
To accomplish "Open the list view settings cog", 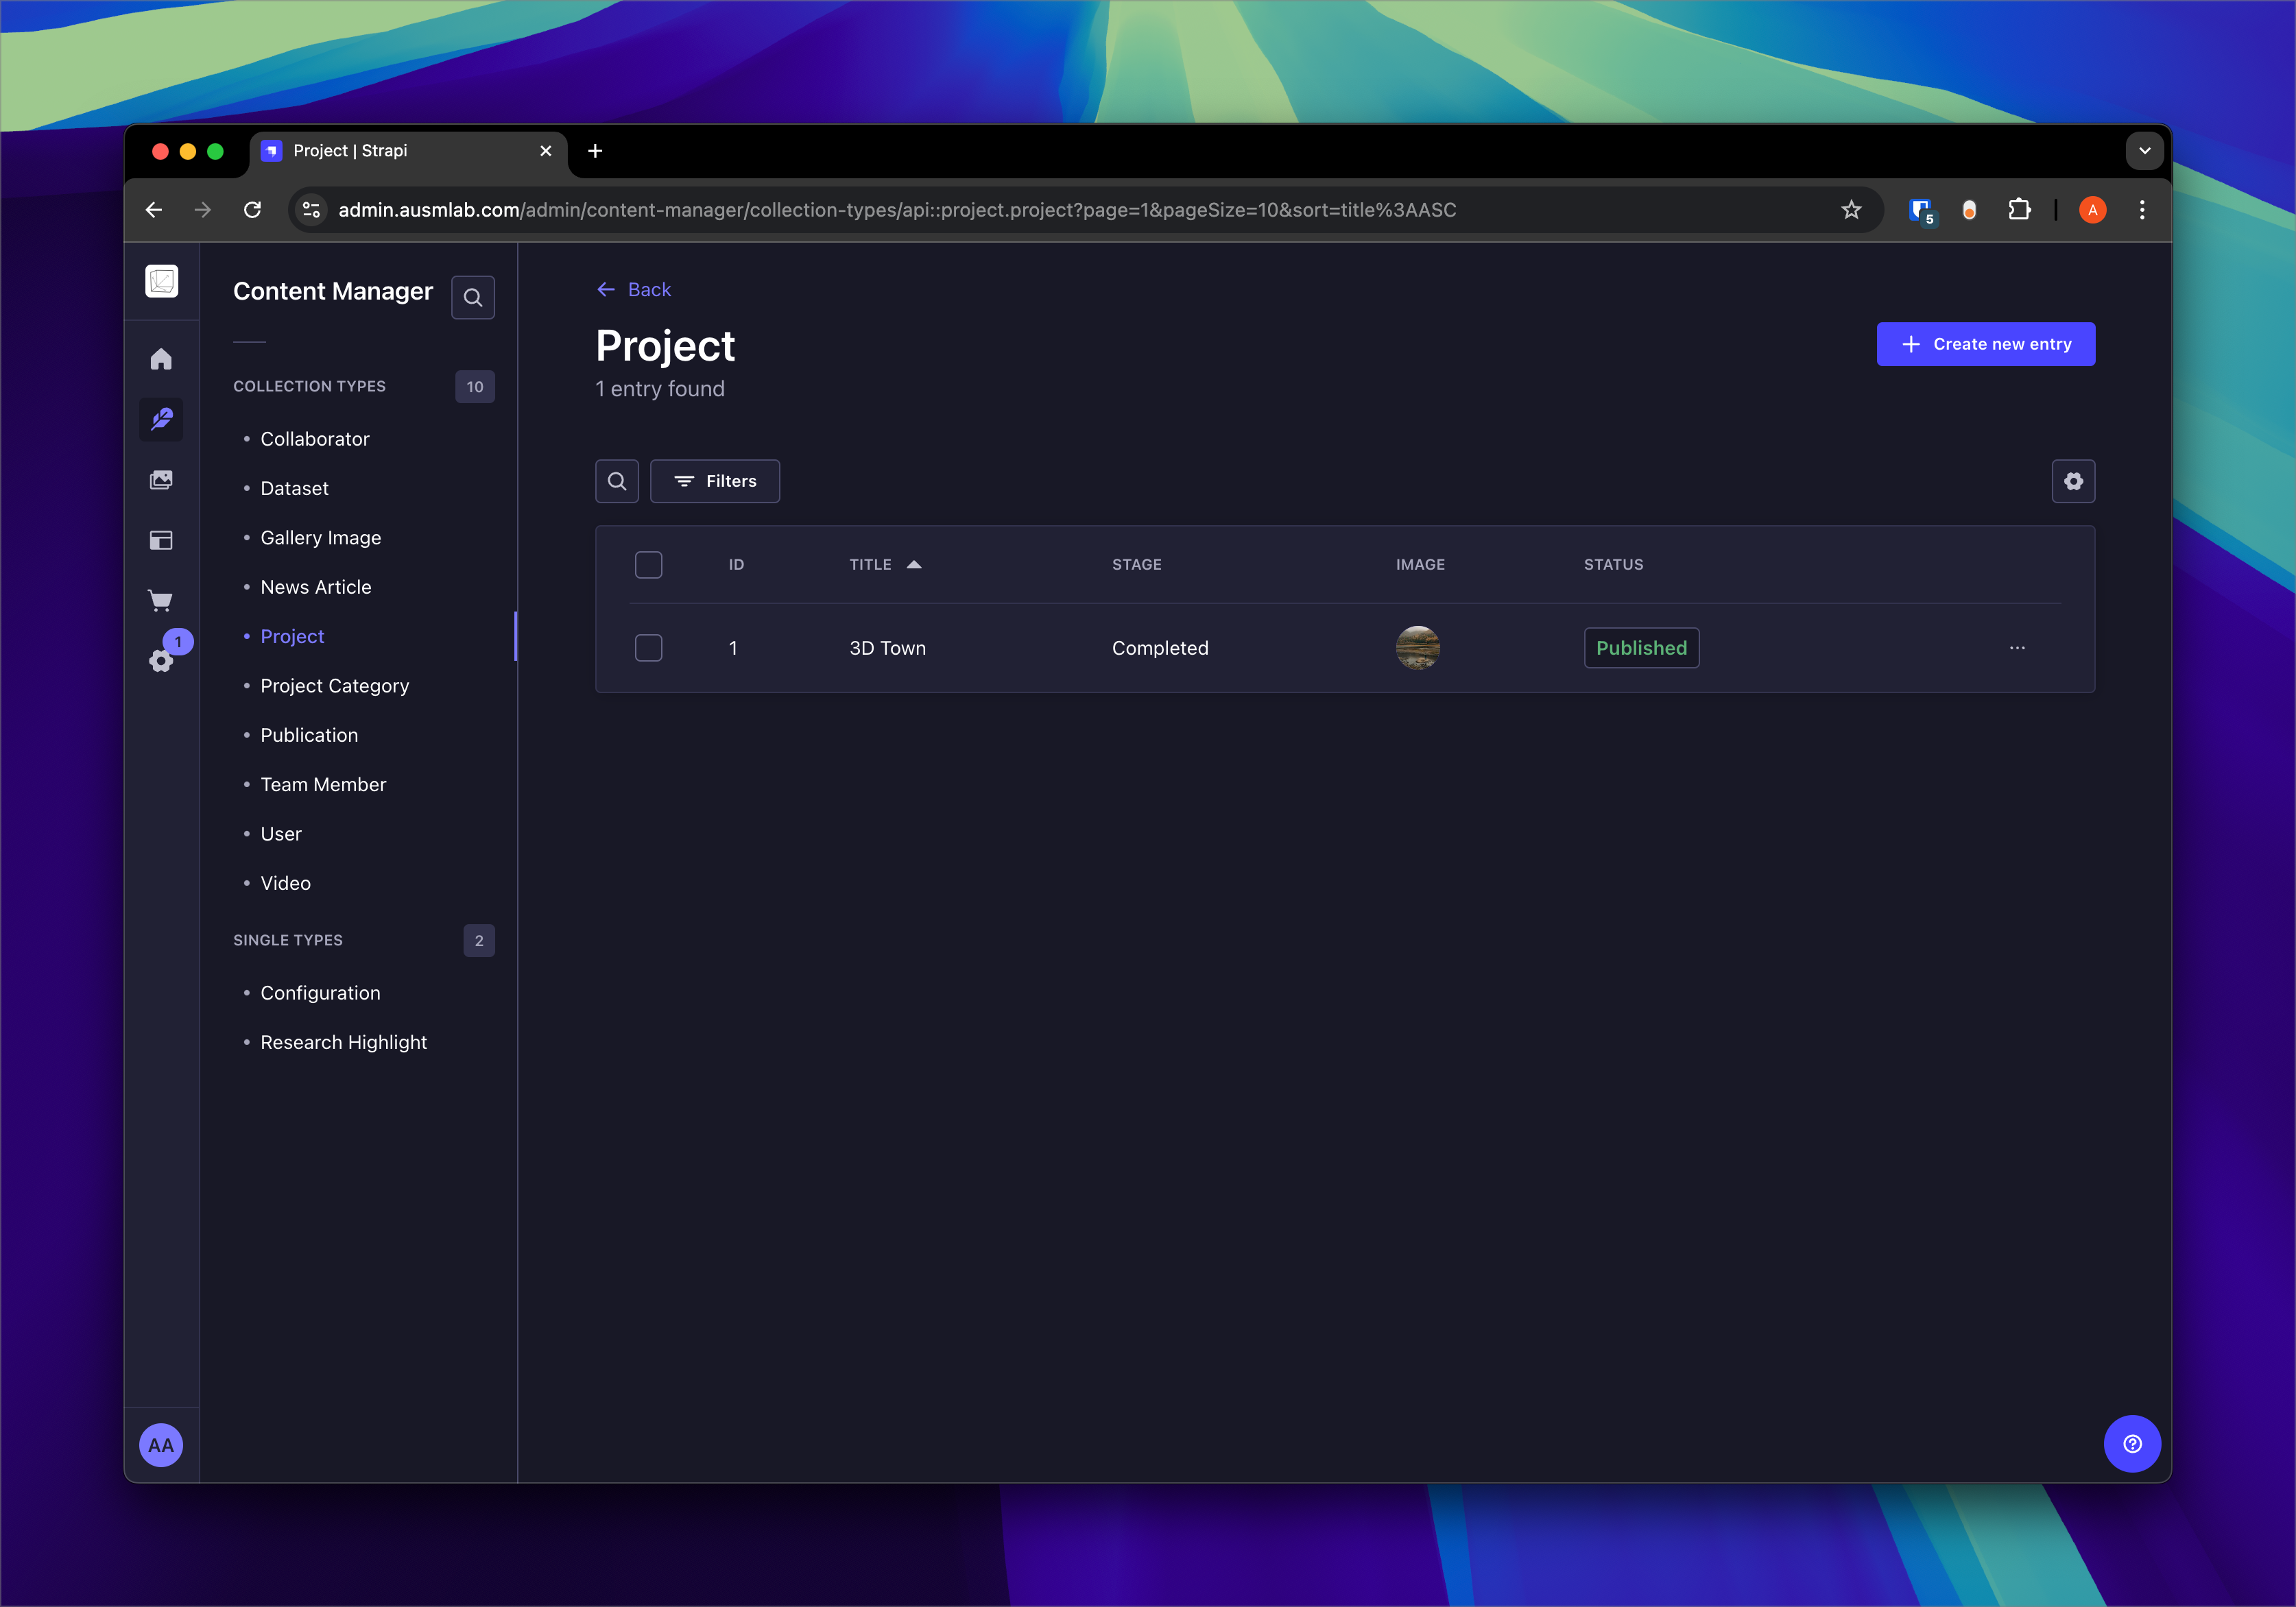I will 2073,481.
